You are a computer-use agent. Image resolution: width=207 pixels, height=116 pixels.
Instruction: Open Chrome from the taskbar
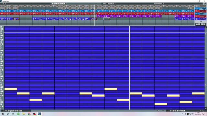click(x=29, y=114)
